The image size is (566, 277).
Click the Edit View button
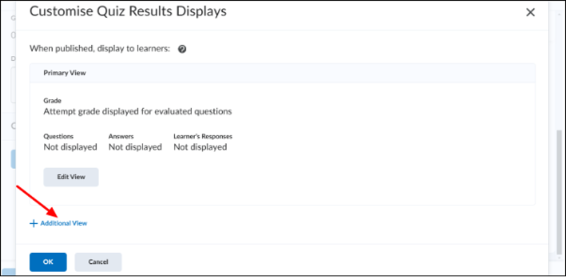click(x=71, y=177)
